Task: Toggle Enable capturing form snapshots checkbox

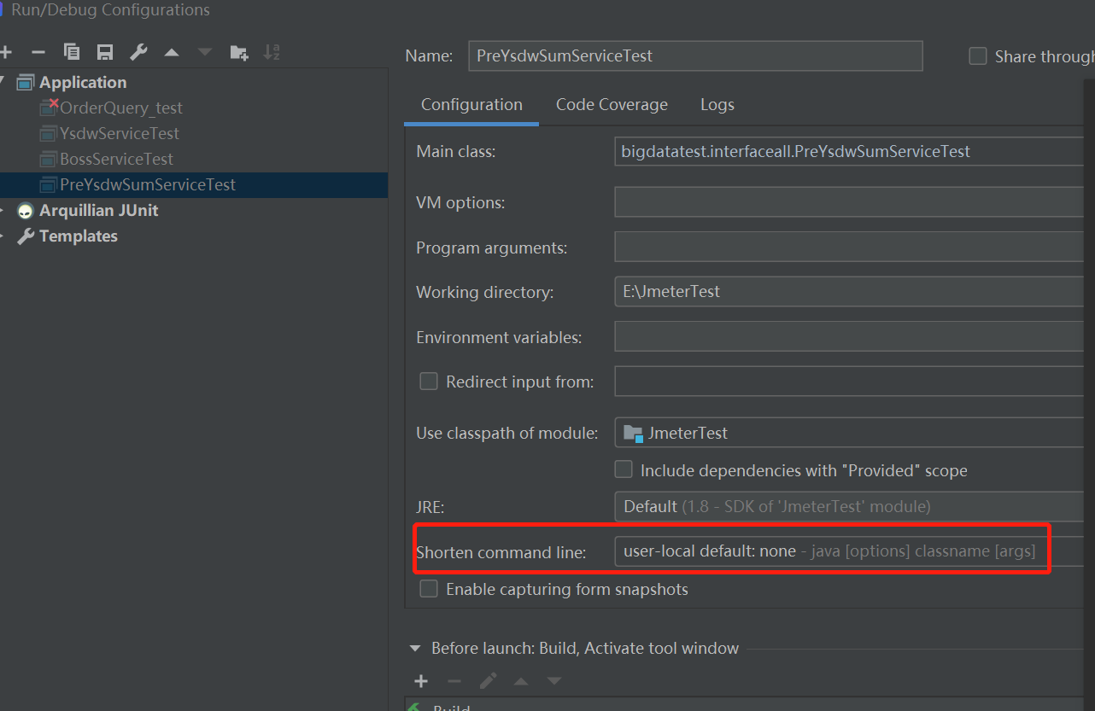Action: point(429,589)
